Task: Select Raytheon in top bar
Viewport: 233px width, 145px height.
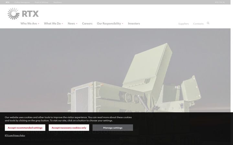Action: tap(58, 2)
